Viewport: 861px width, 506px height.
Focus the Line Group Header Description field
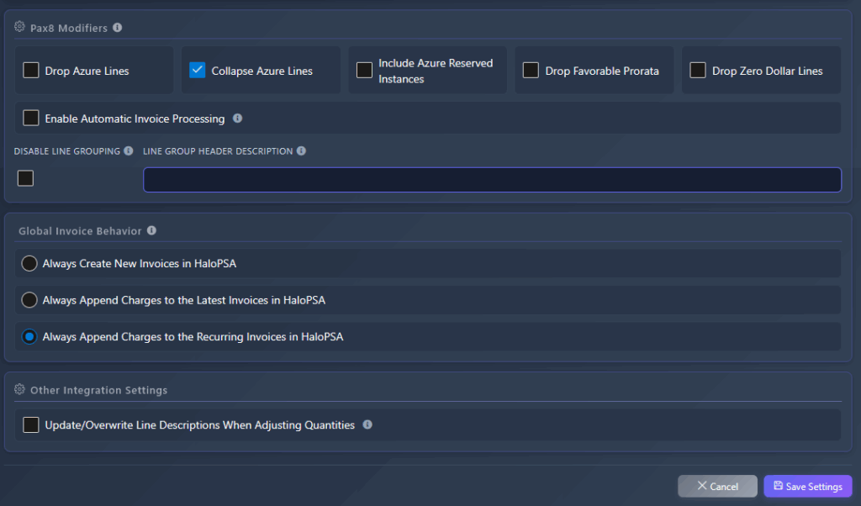tap(492, 180)
